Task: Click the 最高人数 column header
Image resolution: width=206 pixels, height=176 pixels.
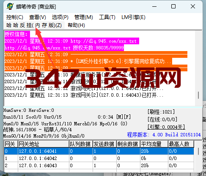Action: [181, 144]
